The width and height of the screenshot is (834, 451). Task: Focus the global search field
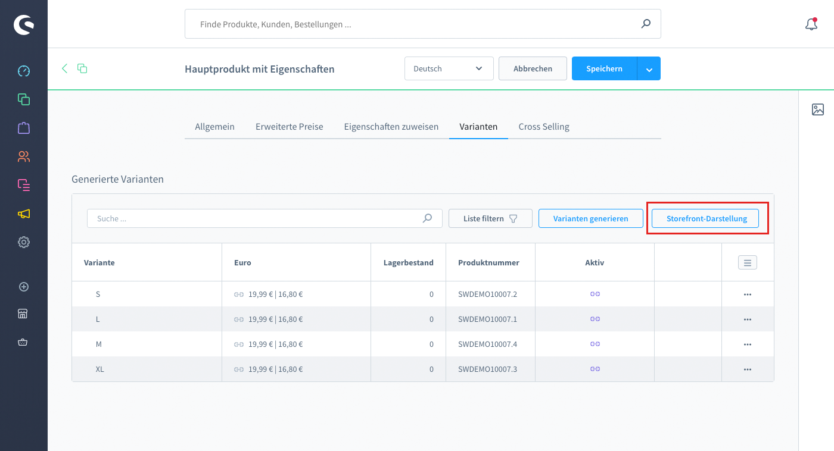(x=423, y=24)
